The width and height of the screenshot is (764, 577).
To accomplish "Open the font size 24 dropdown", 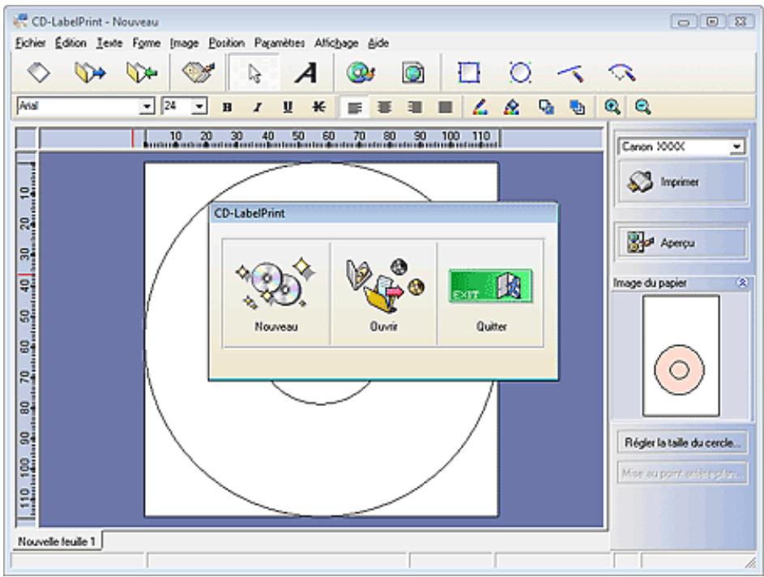I will [199, 106].
